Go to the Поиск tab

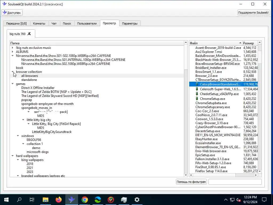pyautogui.click(x=67, y=23)
